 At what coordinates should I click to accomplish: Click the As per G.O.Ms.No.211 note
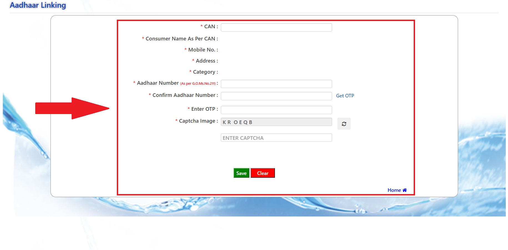pyautogui.click(x=198, y=84)
